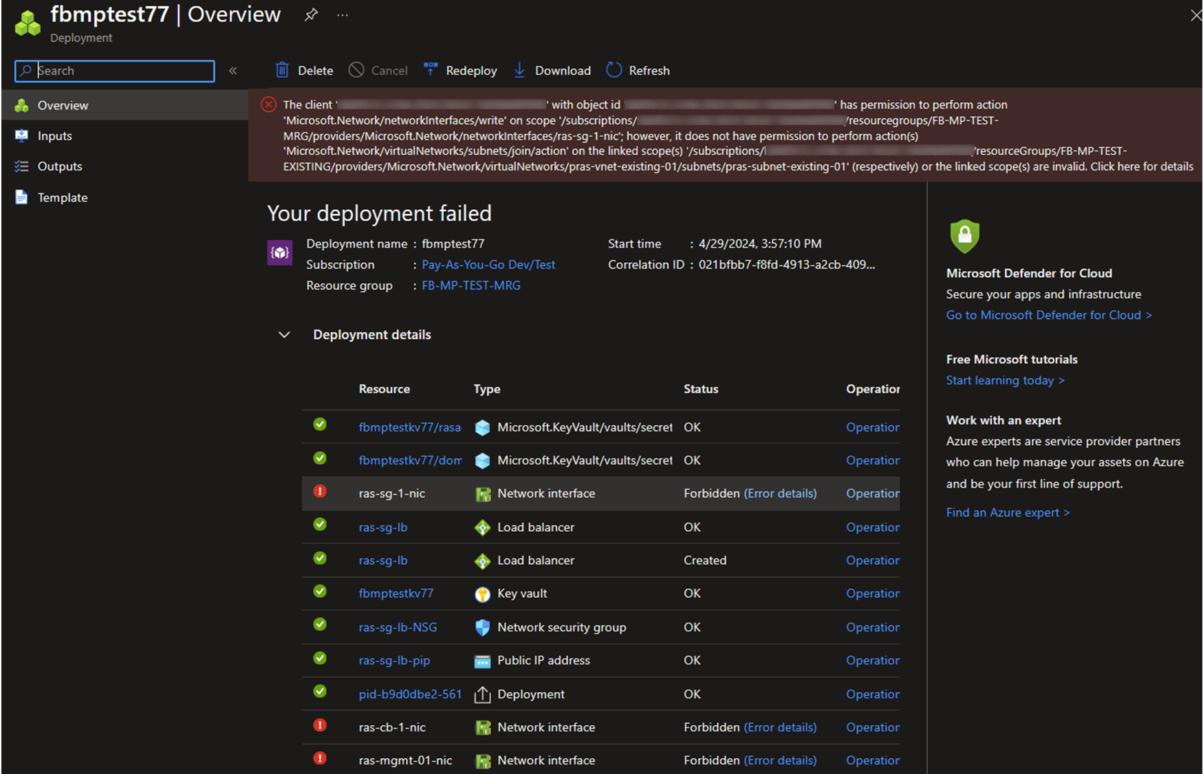Click the Download arrow icon
The width and height of the screenshot is (1203, 774).
[x=520, y=70]
